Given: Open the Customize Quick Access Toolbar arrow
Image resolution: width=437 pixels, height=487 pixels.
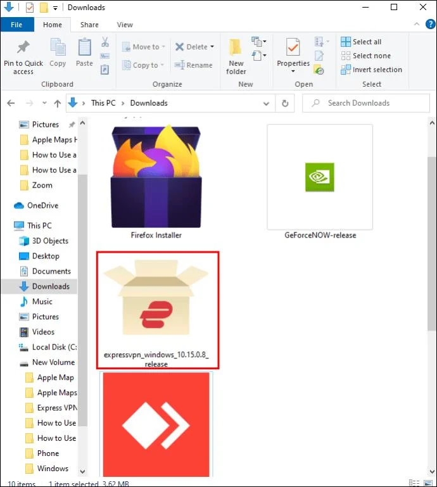Looking at the screenshot, I should [55, 8].
